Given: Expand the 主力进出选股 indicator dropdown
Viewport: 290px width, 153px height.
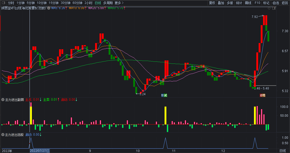Looking at the screenshot, I should (x=3, y=135).
